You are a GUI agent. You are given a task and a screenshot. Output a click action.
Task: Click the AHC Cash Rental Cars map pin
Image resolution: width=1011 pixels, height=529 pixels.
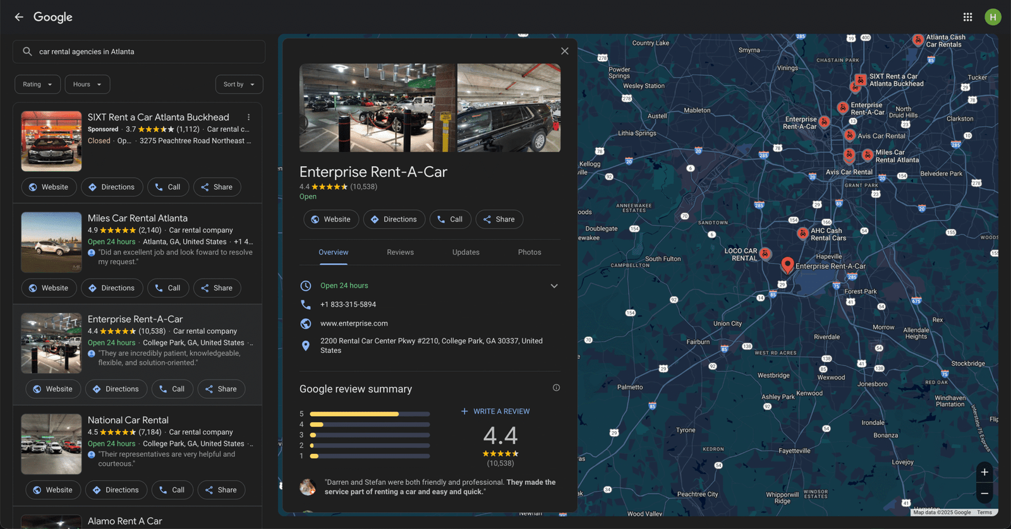click(802, 234)
